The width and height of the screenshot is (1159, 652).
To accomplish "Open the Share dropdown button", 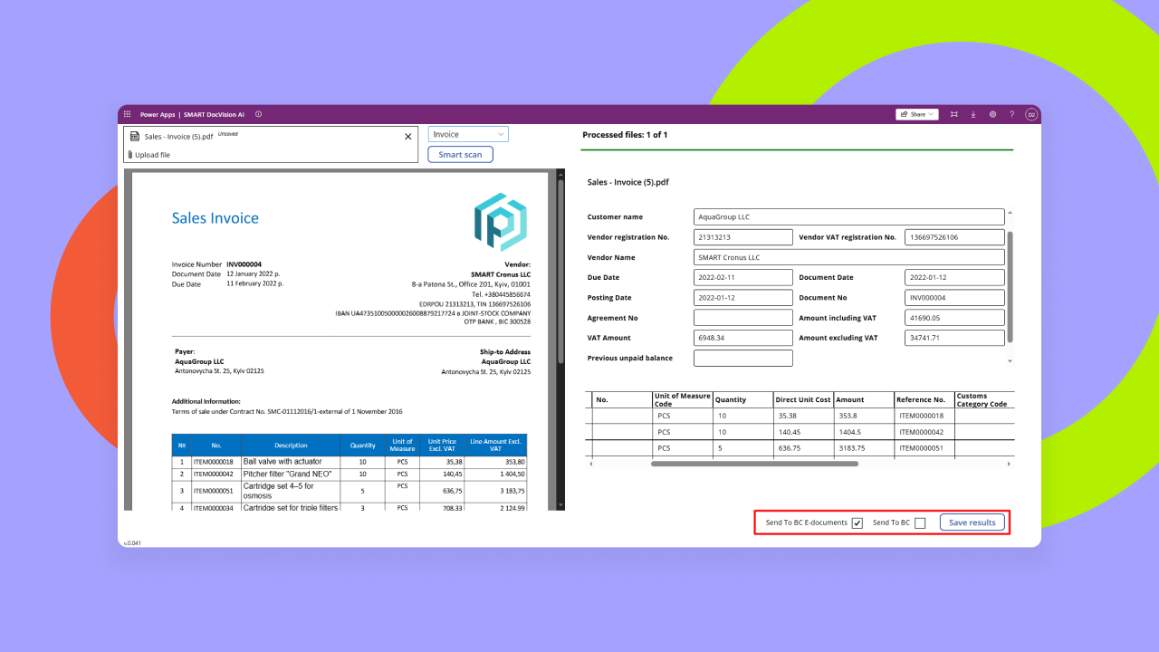I will pos(917,114).
